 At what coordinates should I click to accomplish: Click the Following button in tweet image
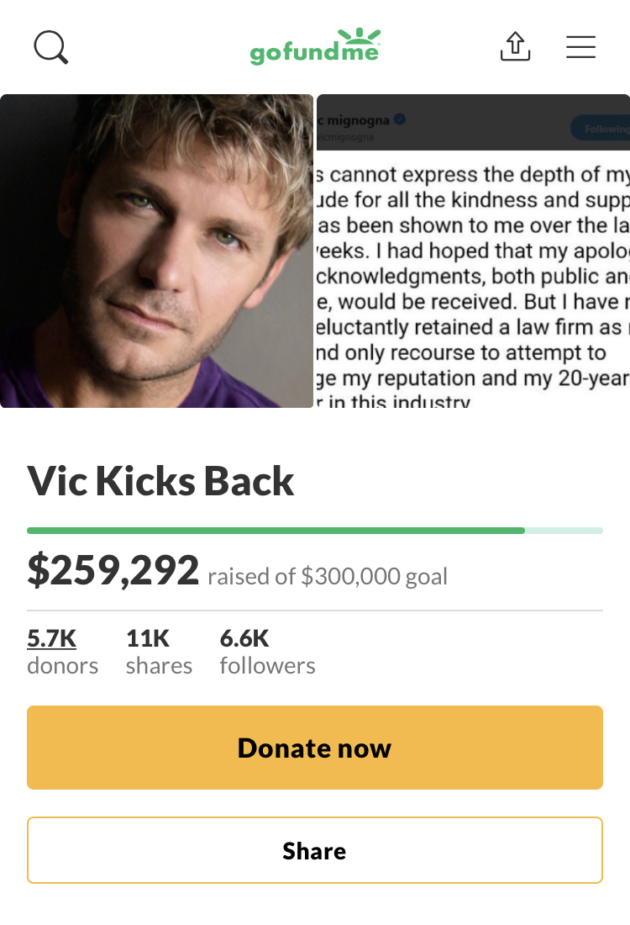[601, 129]
